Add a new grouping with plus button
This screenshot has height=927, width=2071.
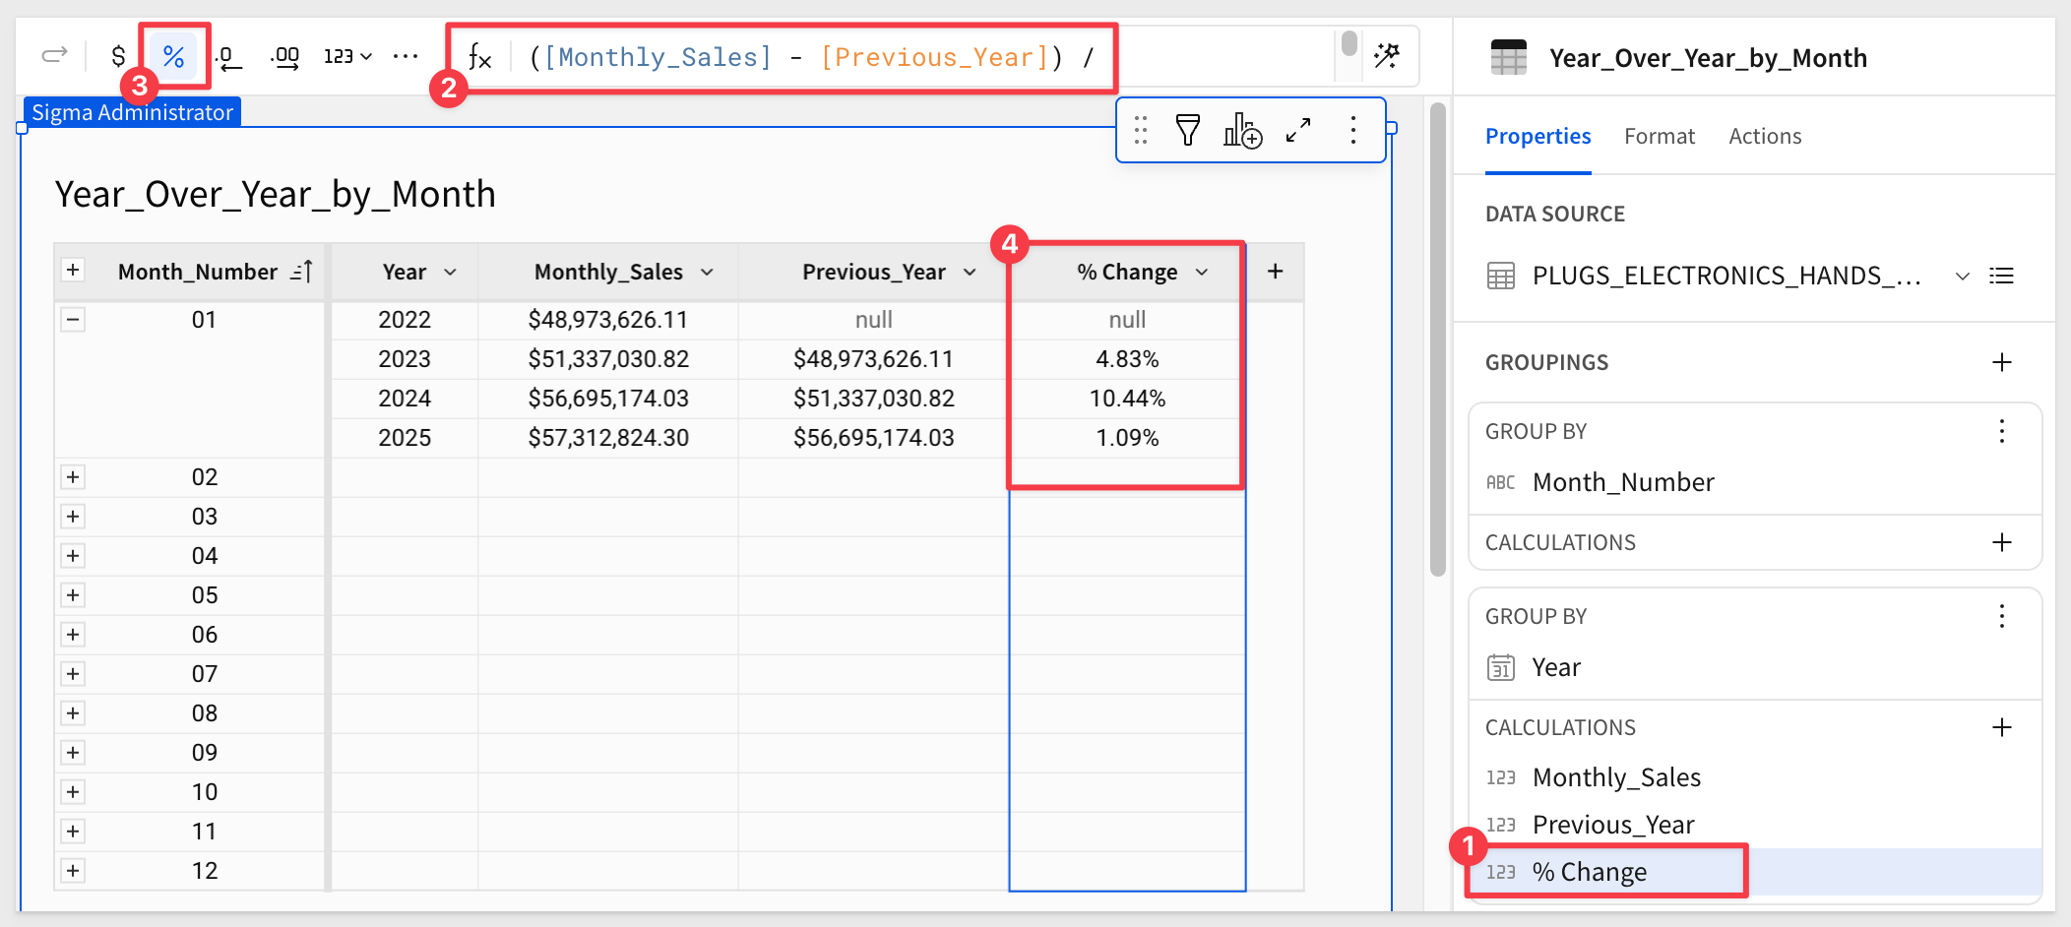tap(2001, 363)
